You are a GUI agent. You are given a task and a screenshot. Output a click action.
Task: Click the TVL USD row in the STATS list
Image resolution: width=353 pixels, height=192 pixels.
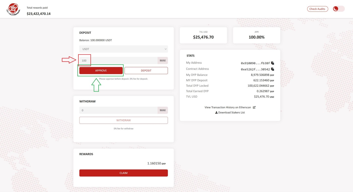230,97
